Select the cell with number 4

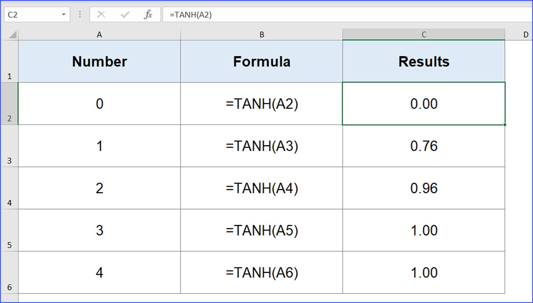click(x=99, y=272)
